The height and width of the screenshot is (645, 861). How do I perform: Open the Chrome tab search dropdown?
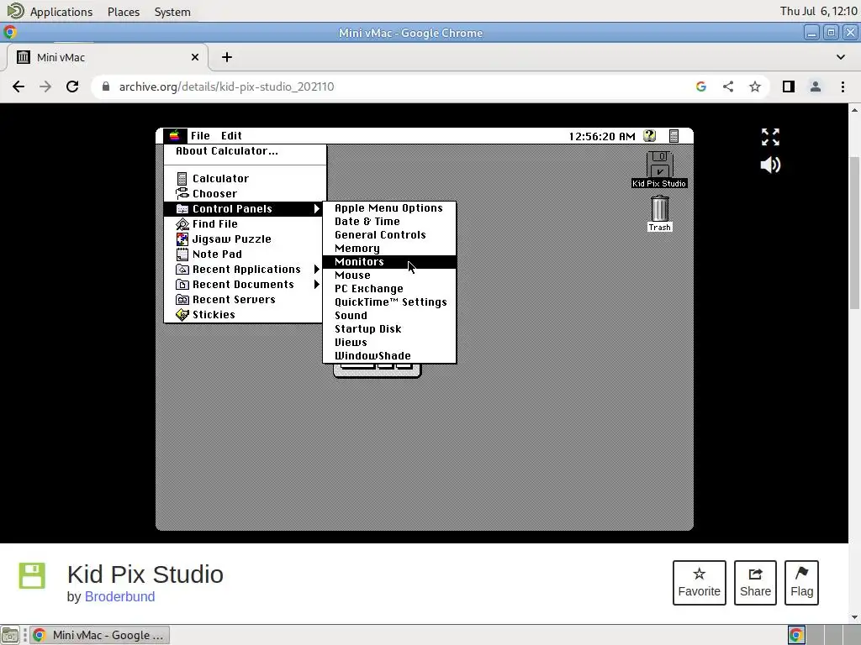pyautogui.click(x=841, y=57)
